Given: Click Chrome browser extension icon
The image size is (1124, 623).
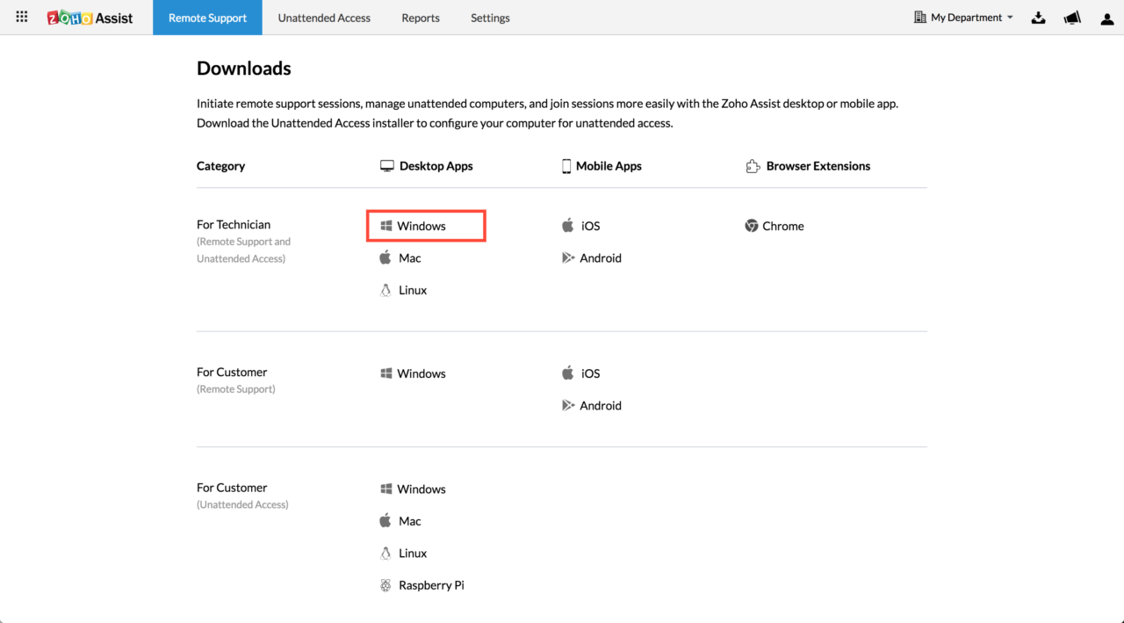Looking at the screenshot, I should click(752, 226).
